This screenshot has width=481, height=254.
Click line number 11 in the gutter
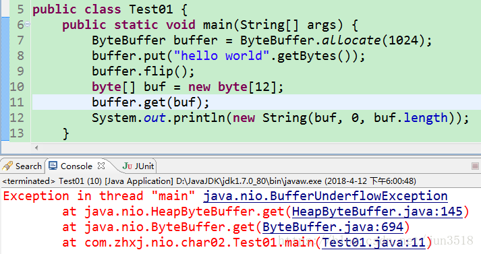tap(17, 102)
